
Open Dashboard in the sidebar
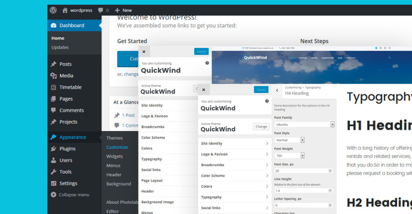click(x=74, y=25)
